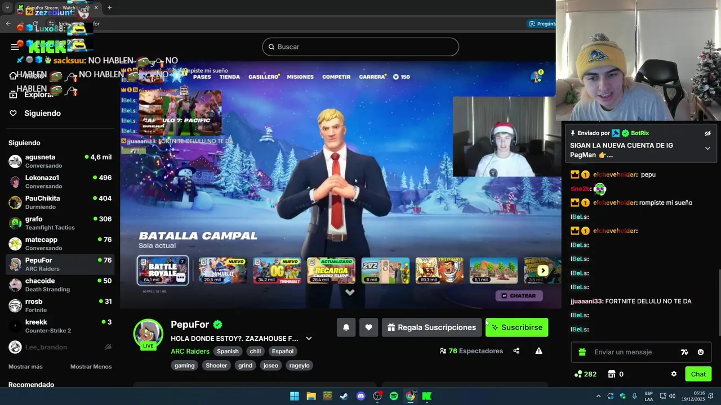Click the rageylo tag

(299, 366)
